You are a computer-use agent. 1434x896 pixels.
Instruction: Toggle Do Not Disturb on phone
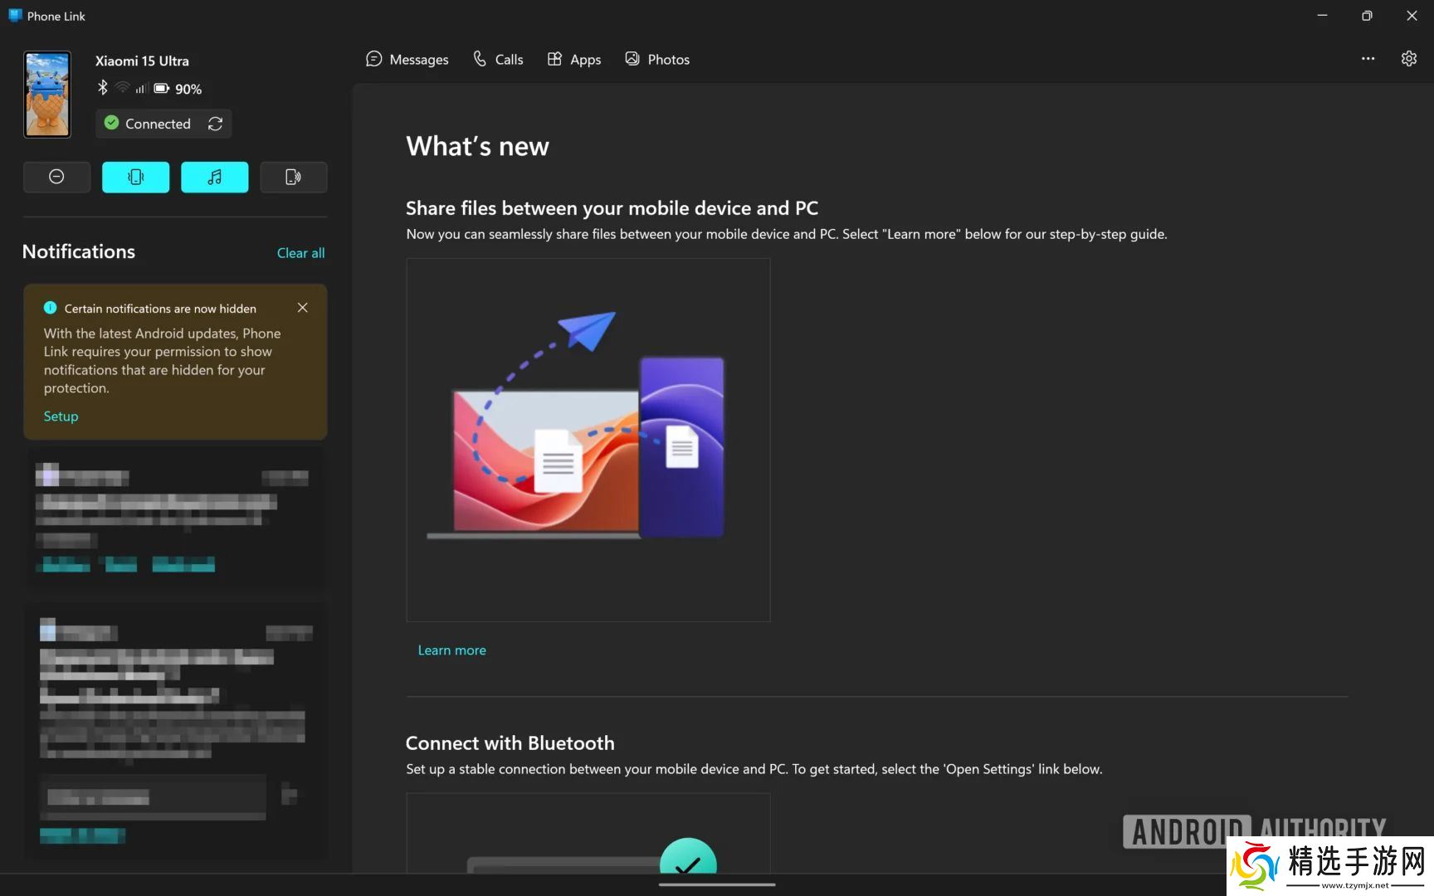pos(56,177)
